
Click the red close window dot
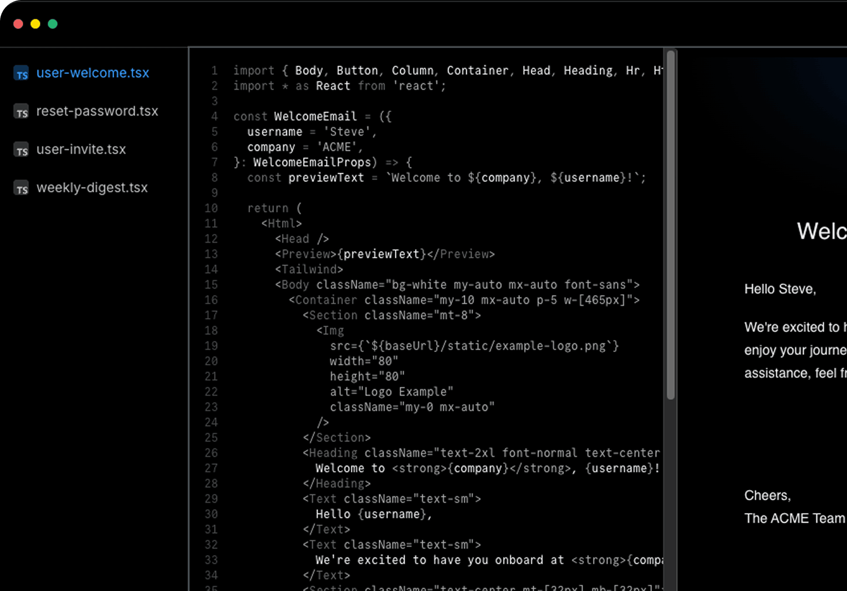click(18, 24)
